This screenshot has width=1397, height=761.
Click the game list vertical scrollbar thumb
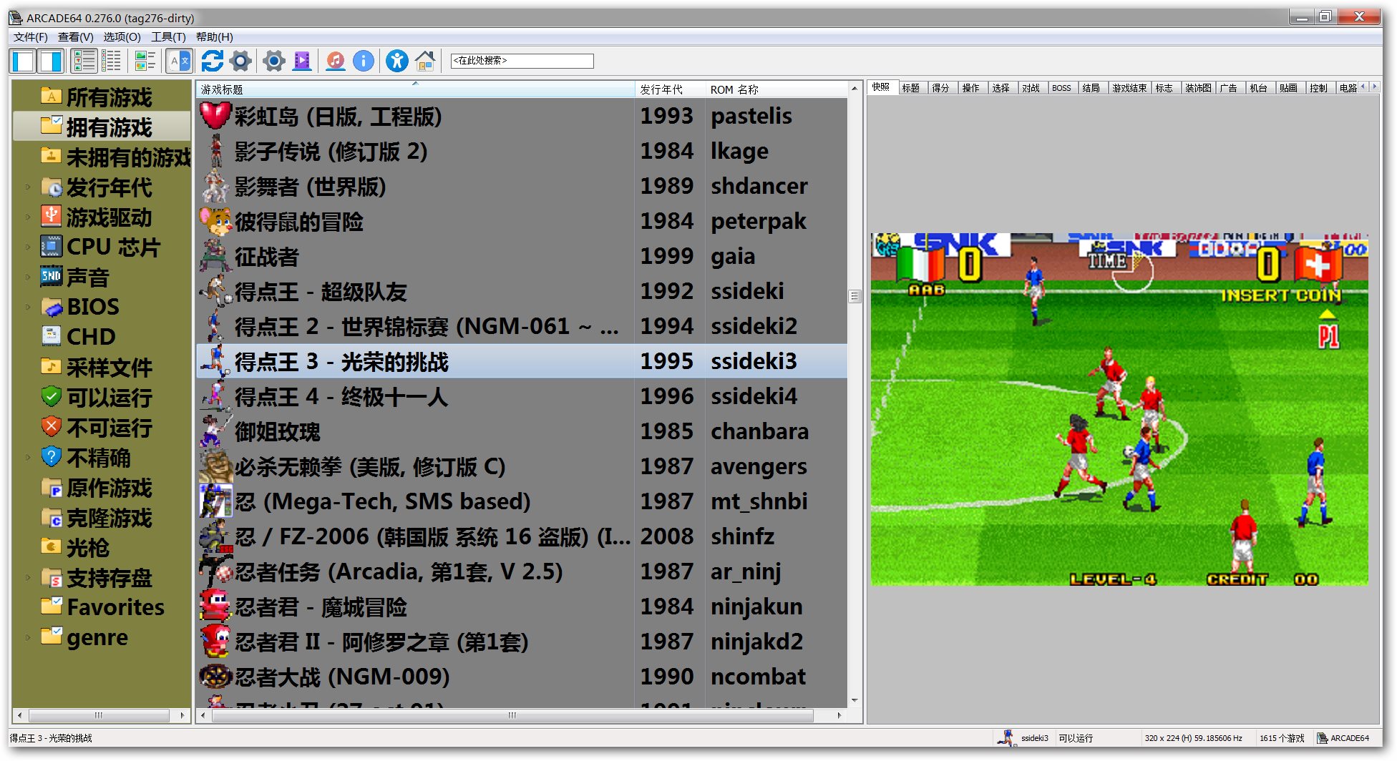[x=855, y=296]
